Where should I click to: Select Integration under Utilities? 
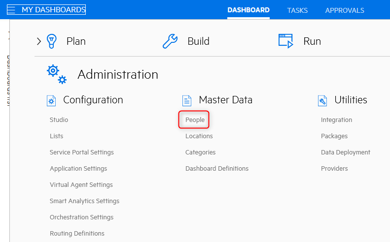[x=336, y=120]
